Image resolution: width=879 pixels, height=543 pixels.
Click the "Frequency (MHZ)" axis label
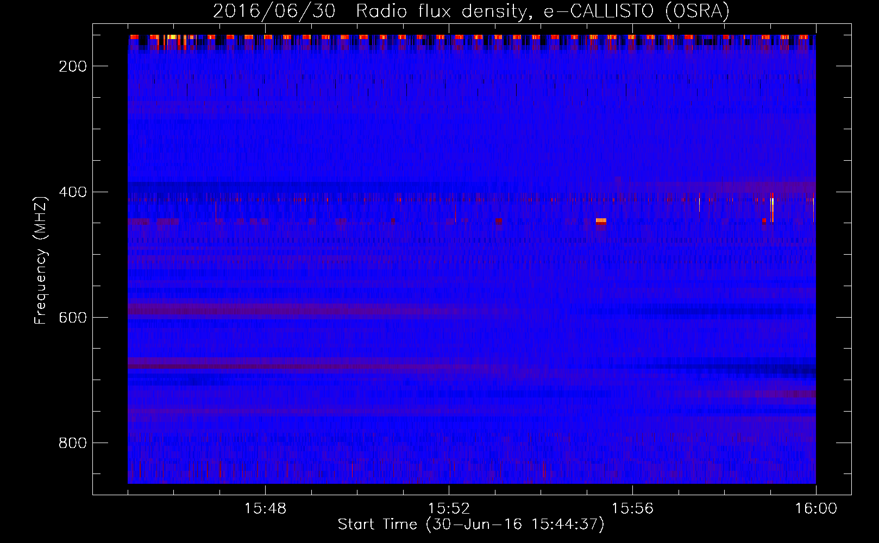pyautogui.click(x=41, y=261)
